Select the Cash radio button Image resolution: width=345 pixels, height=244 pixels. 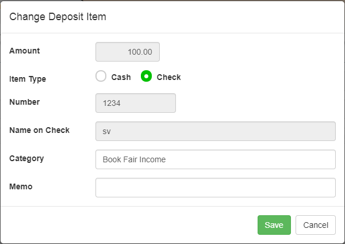click(101, 77)
